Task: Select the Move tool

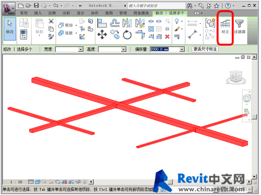Action: pyautogui.click(x=102, y=35)
